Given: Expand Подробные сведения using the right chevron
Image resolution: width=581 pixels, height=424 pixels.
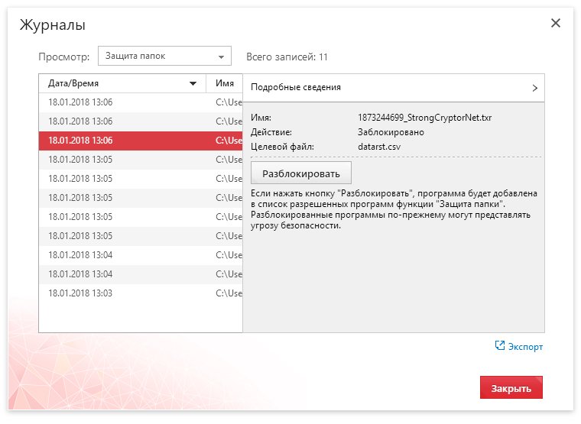Looking at the screenshot, I should coord(535,88).
